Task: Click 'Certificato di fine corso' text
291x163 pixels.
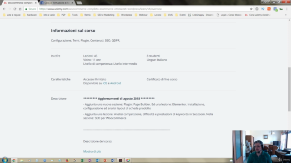Action: tap(162, 79)
